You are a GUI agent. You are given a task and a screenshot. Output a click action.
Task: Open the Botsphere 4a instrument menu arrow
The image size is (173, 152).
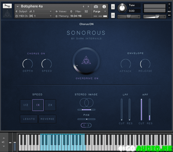[18, 7]
